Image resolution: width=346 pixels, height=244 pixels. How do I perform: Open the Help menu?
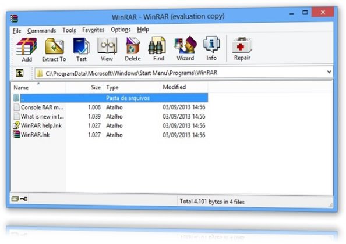point(143,29)
